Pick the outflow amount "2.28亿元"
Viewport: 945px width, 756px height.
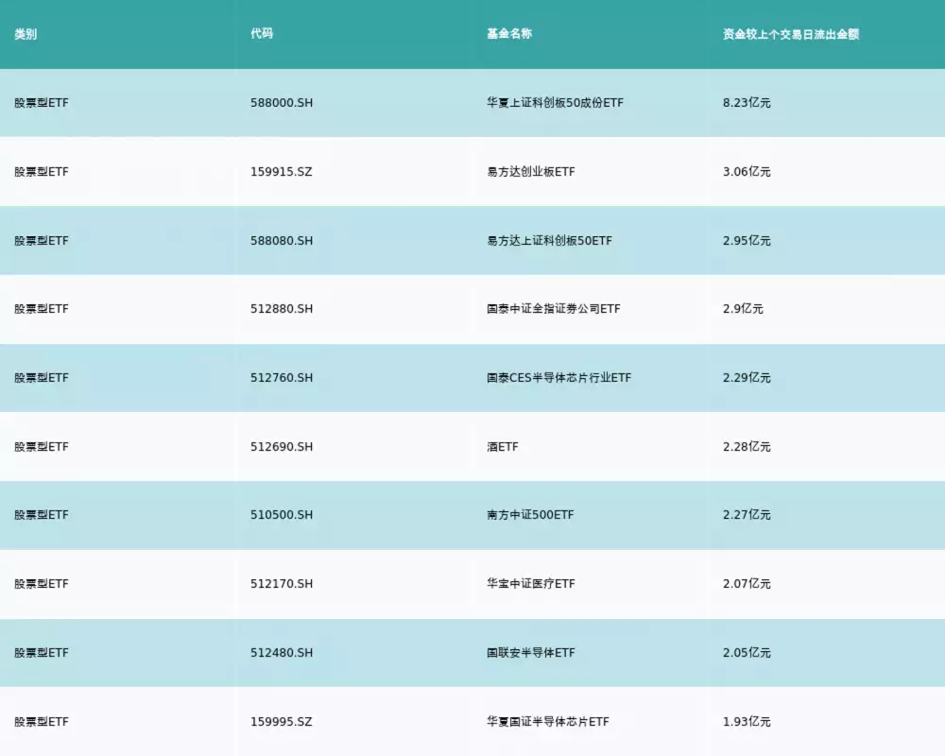pos(747,447)
